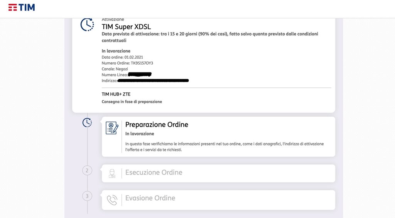Click the 'Canale: Negozi' line
The height and width of the screenshot is (218, 395).
coord(115,69)
